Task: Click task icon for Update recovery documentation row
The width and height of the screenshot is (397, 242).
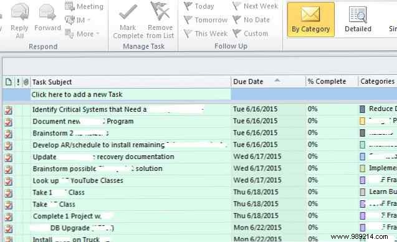Action: [x=9, y=158]
